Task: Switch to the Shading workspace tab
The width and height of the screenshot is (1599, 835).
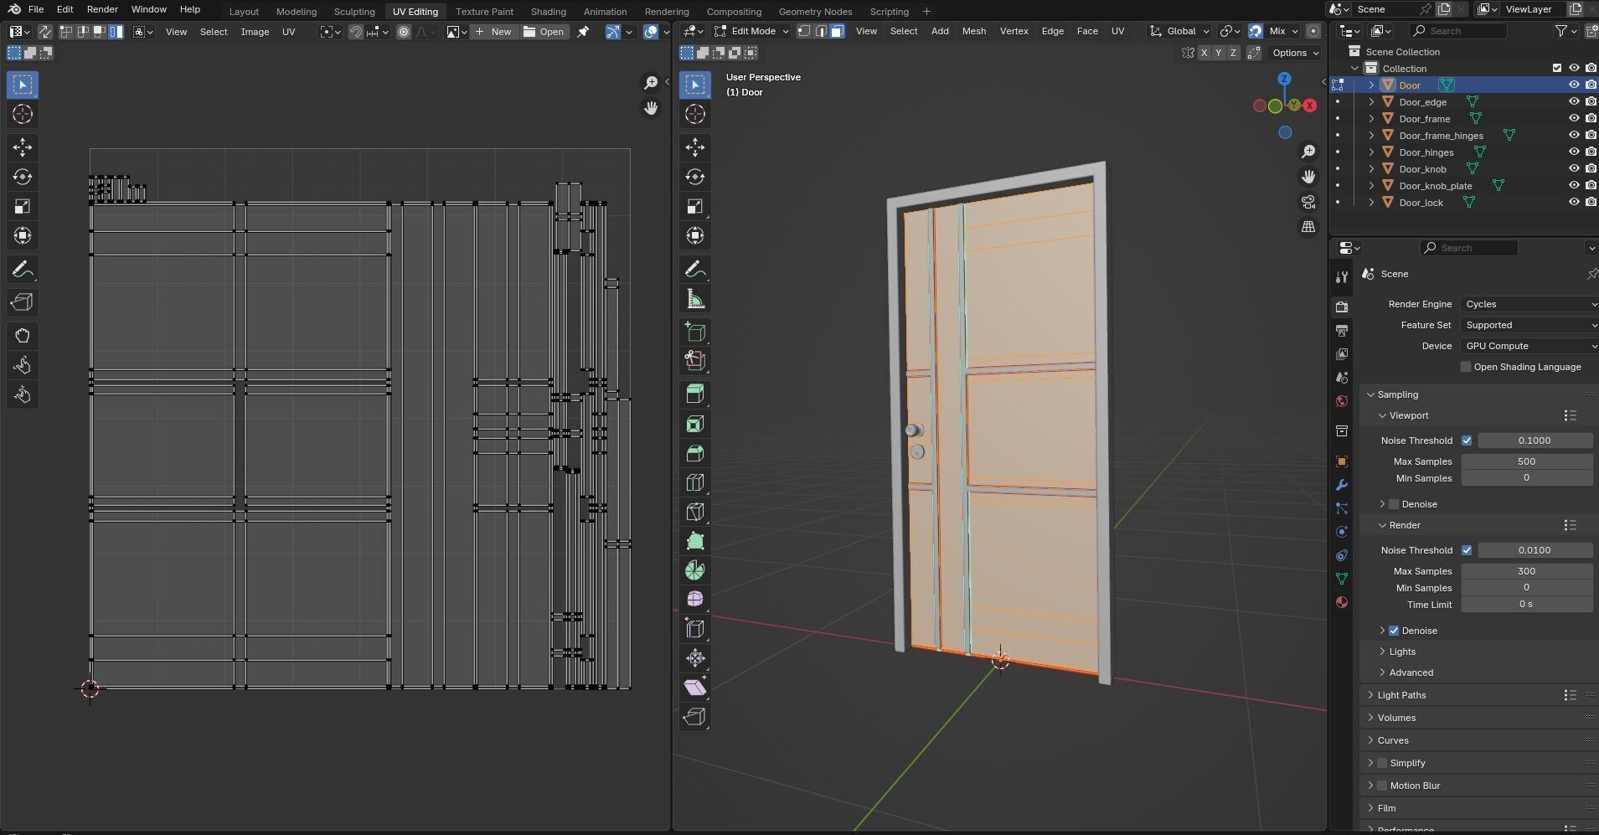Action: (x=548, y=12)
